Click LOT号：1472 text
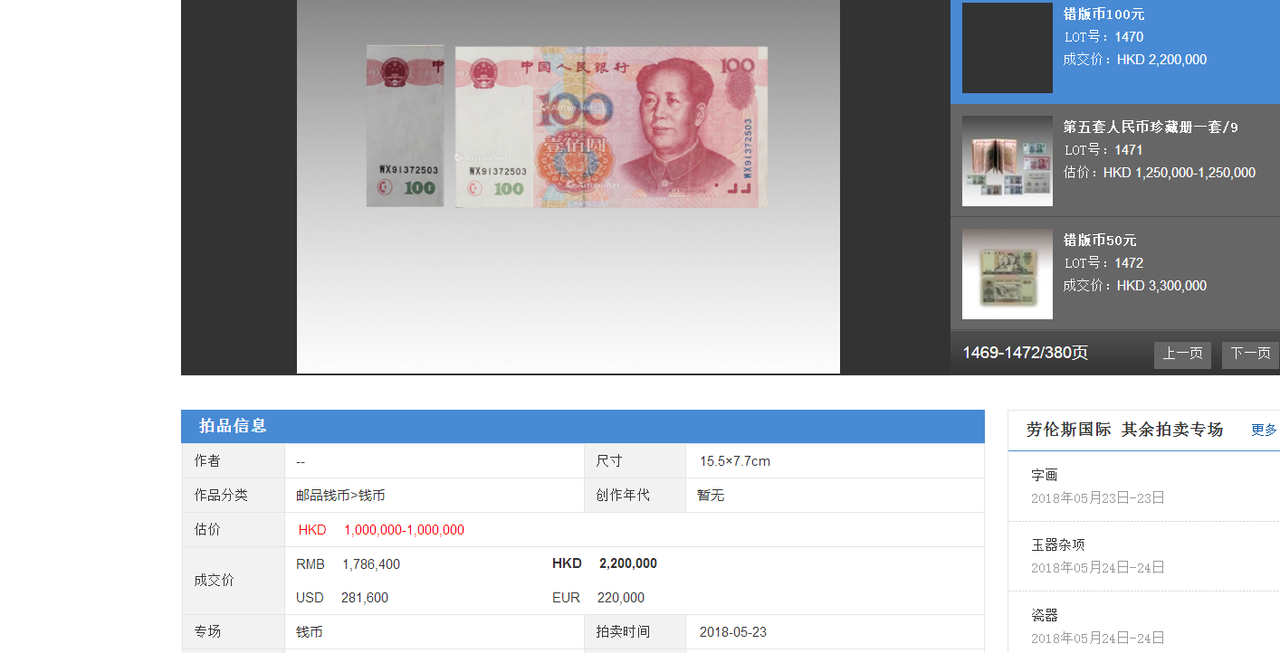The width and height of the screenshot is (1280, 653). 1103,263
